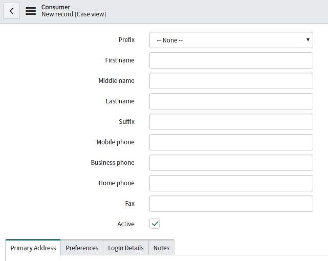Focus the Mobile phone field
Viewport: 328px width, 261px height.
231,142
